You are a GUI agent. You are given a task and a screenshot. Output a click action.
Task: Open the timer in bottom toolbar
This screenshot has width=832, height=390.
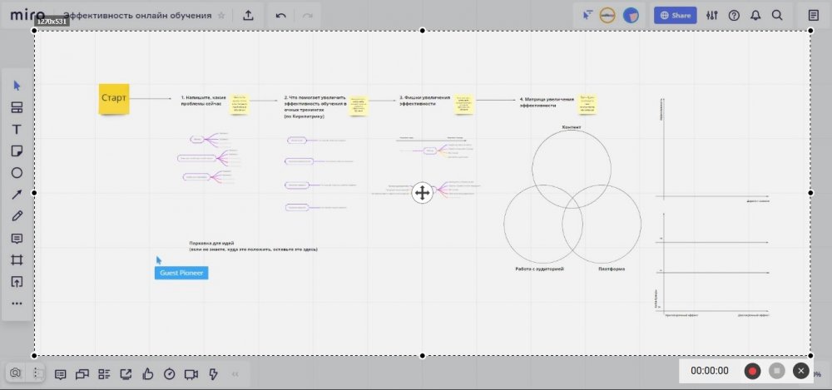point(170,374)
